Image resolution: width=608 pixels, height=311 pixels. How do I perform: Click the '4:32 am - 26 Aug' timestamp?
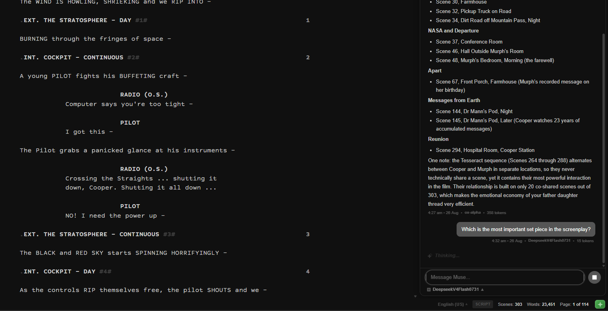(507, 241)
